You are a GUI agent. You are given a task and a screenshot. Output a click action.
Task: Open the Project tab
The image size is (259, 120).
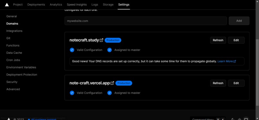click(18, 5)
